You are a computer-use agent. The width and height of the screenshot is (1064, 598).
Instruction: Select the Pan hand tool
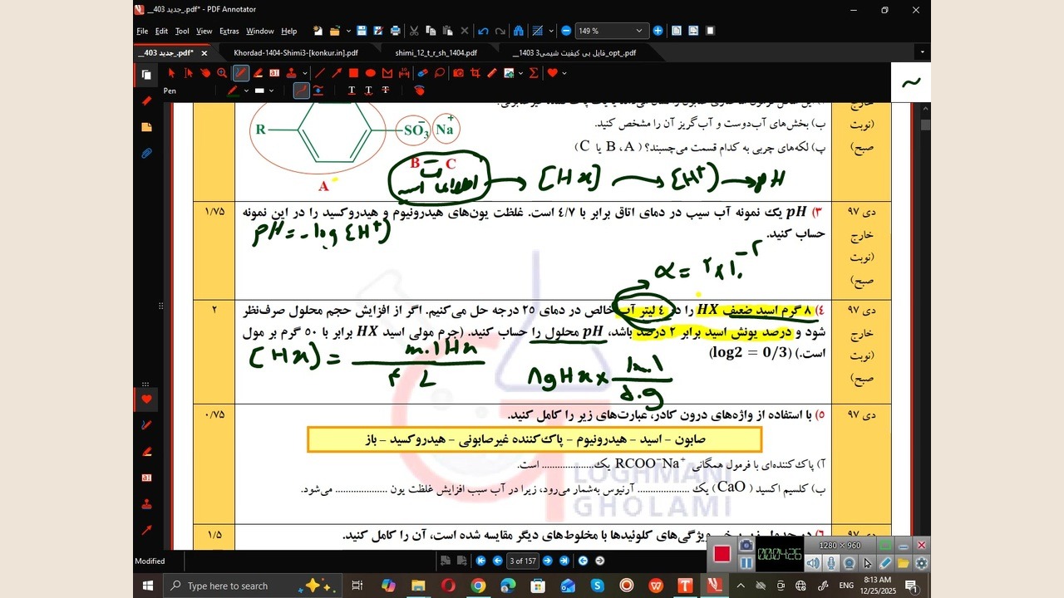tap(205, 73)
